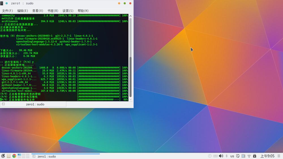The width and height of the screenshot is (283, 159).
Task: Click the 'python2-beaker-1.7.0-...' download row
Action: [64, 85]
